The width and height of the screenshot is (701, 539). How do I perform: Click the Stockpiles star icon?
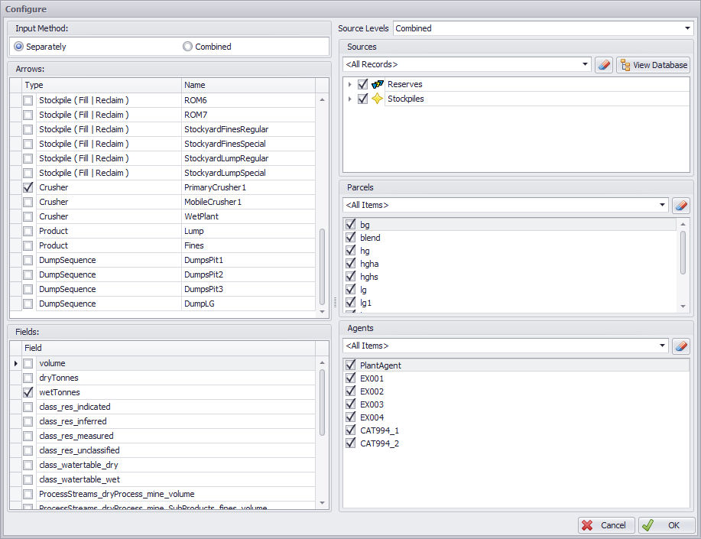click(x=378, y=99)
